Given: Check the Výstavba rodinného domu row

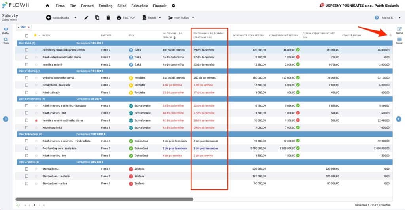Looking at the screenshot, I should (x=26, y=77).
